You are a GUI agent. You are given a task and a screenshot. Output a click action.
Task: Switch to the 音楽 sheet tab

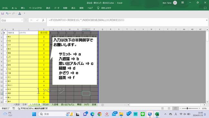94,104
